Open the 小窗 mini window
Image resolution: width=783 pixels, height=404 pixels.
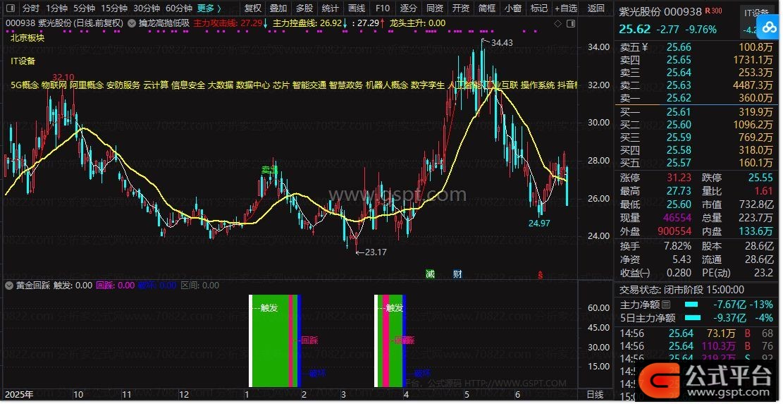pos(512,8)
